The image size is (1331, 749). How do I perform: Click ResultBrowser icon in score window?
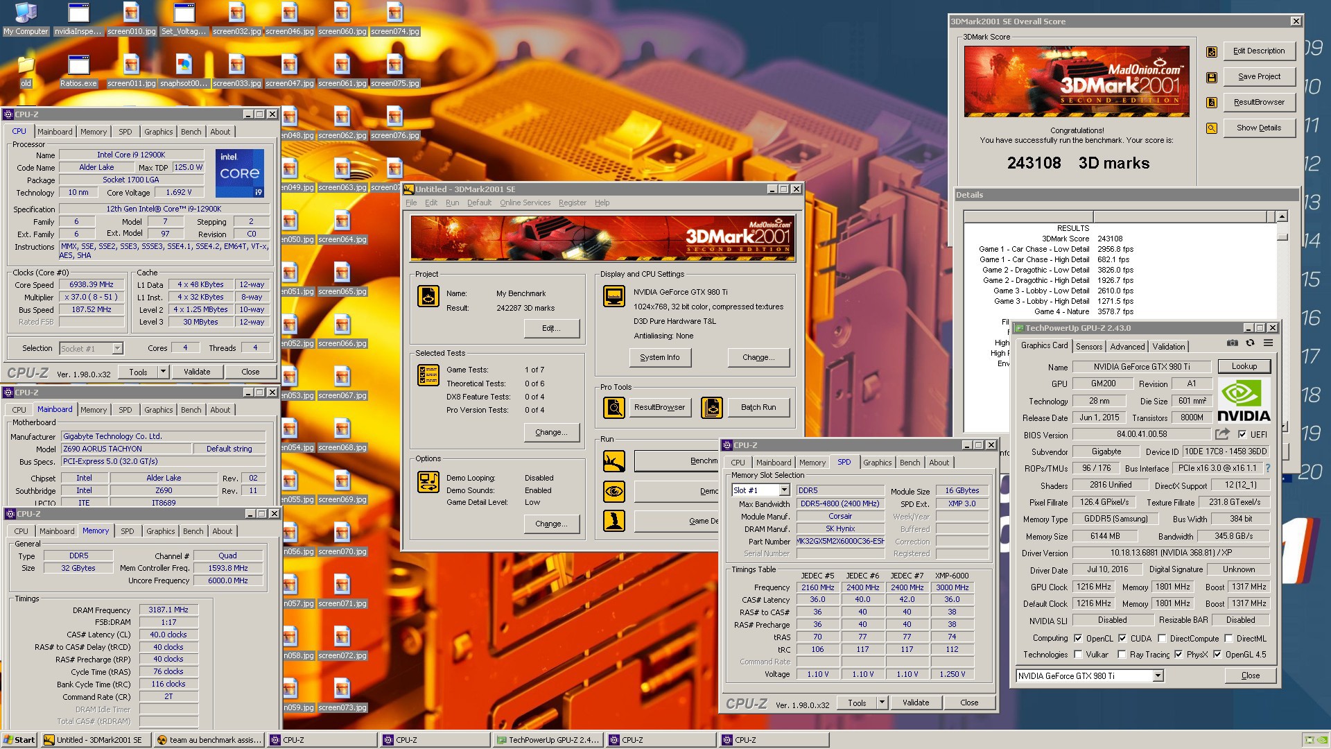click(1212, 103)
